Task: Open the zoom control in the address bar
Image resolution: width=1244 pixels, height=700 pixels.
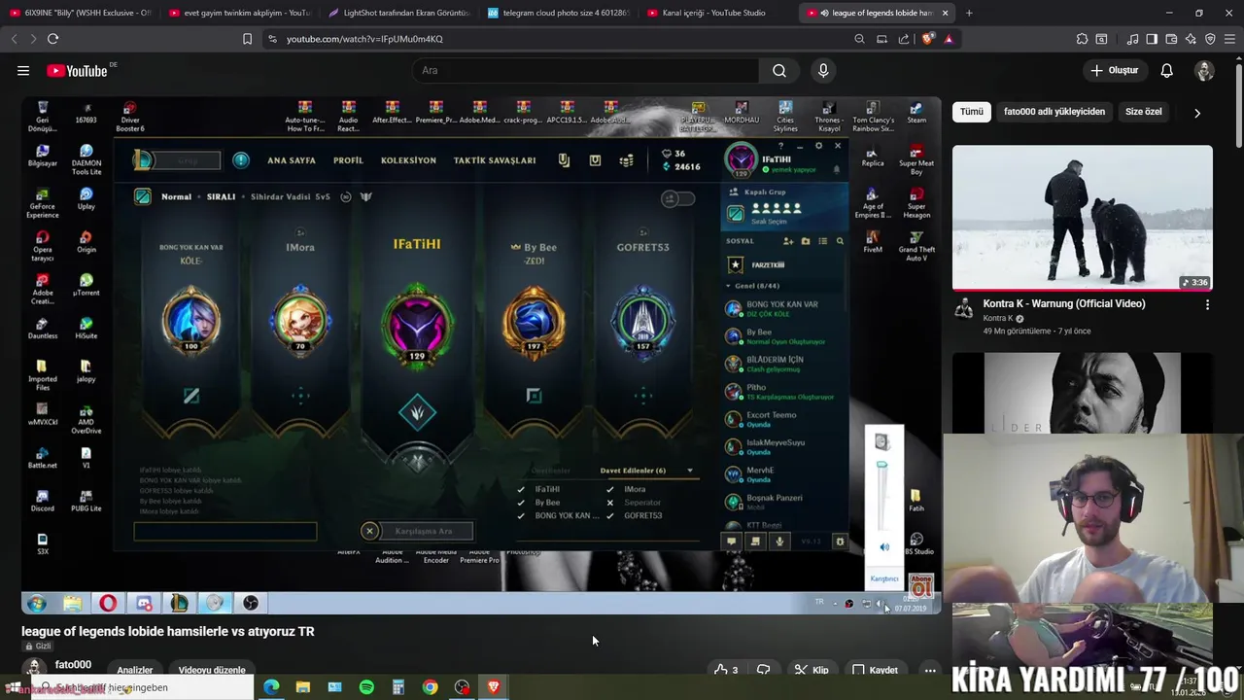Action: tap(859, 39)
